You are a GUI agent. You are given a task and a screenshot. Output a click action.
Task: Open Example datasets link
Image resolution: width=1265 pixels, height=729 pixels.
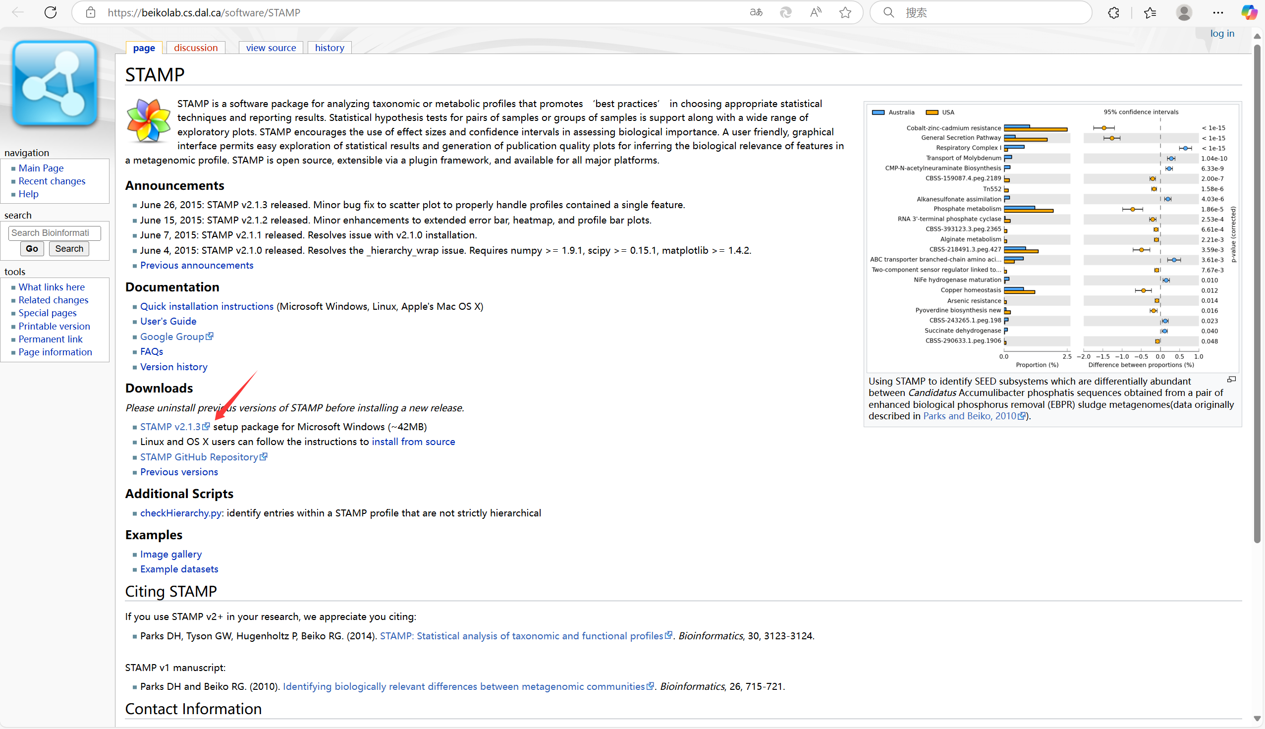pos(179,569)
